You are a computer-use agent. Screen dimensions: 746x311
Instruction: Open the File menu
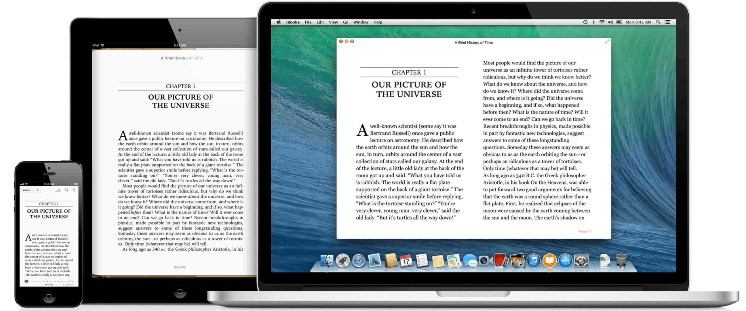point(308,22)
